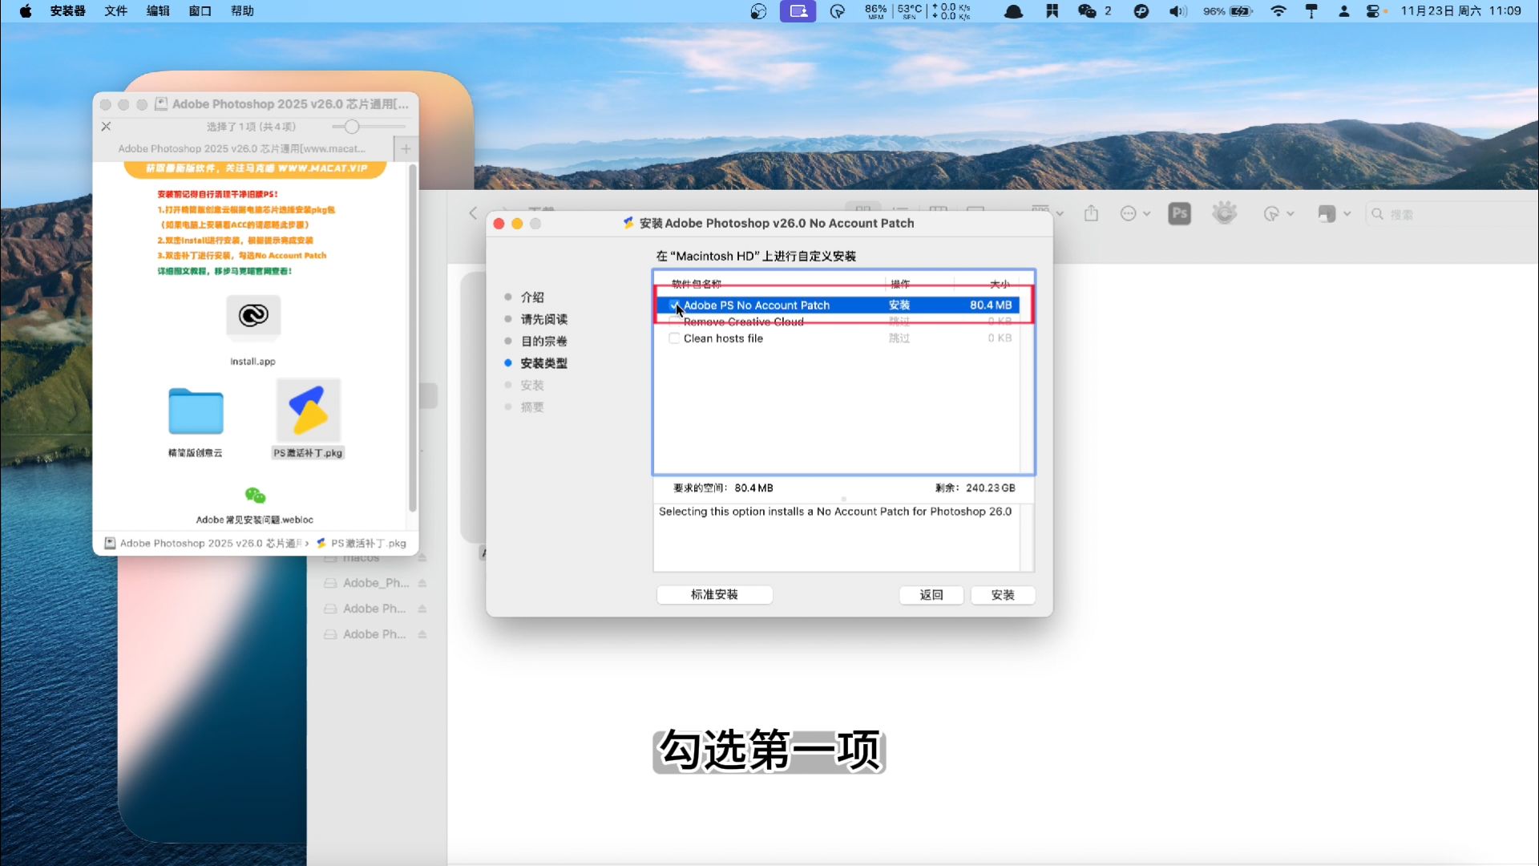The width and height of the screenshot is (1539, 866).
Task: Open the Finder group-by dropdown arrow
Action: (x=1060, y=213)
